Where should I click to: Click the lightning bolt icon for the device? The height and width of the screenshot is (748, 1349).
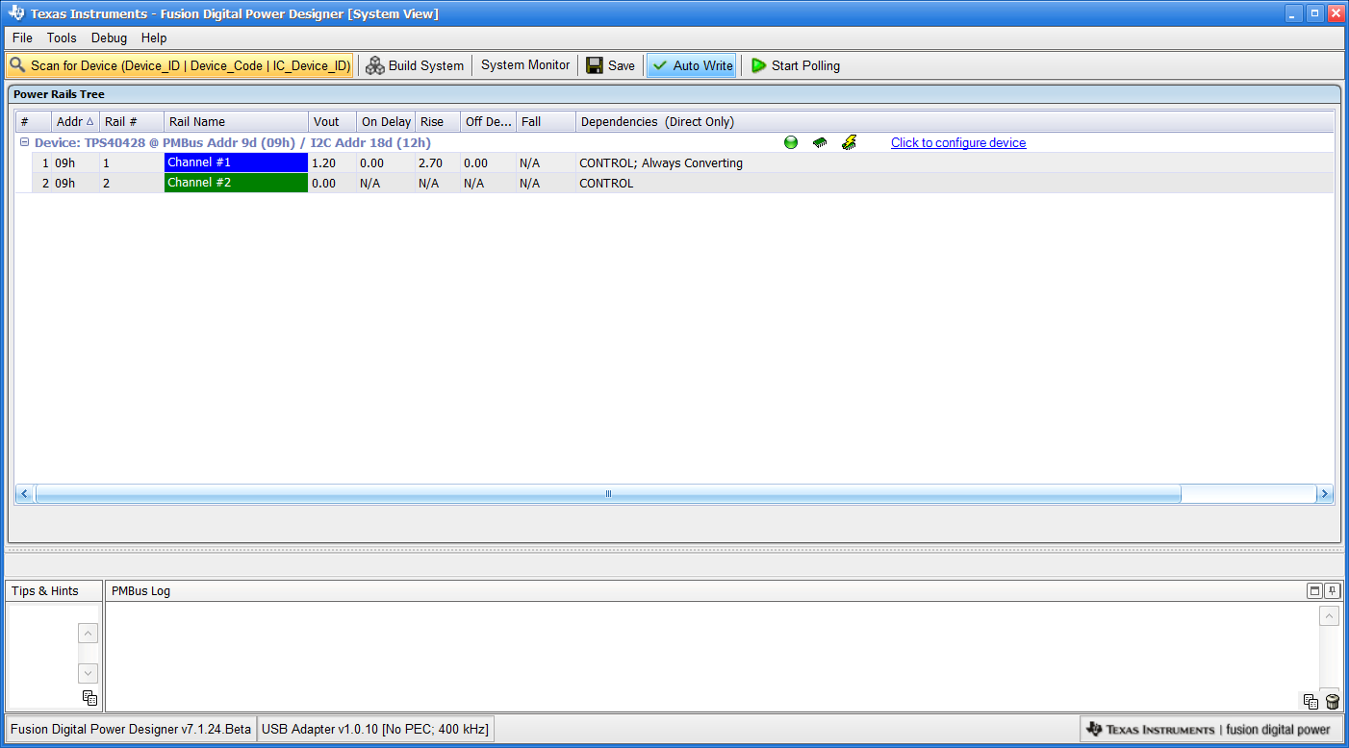click(x=850, y=141)
